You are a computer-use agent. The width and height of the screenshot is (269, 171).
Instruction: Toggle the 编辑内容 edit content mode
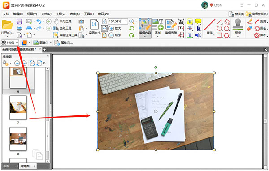[145, 28]
